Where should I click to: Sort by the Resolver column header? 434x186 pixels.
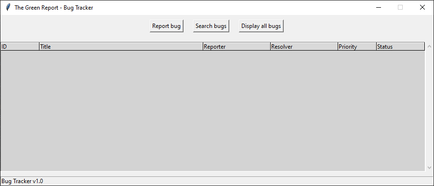[304, 46]
